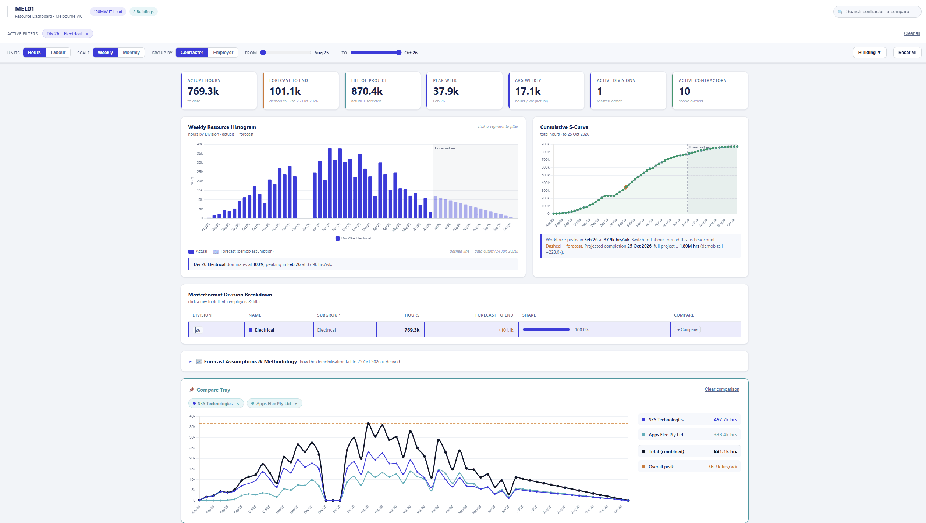Click the TO date slider handle
The width and height of the screenshot is (926, 523).
point(398,53)
